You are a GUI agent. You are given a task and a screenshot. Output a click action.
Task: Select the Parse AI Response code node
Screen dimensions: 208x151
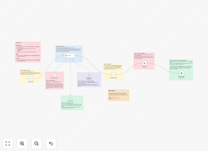click(x=113, y=75)
